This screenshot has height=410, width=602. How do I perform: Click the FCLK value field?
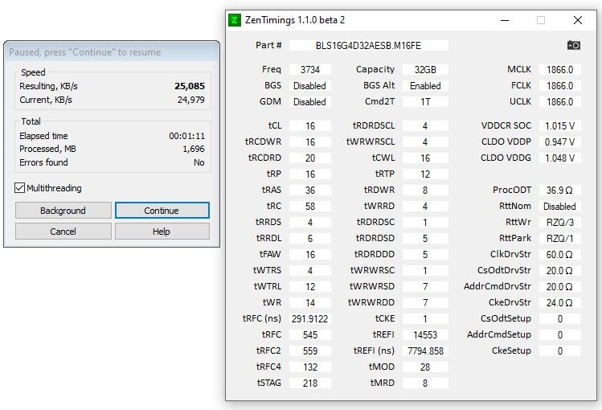point(559,85)
